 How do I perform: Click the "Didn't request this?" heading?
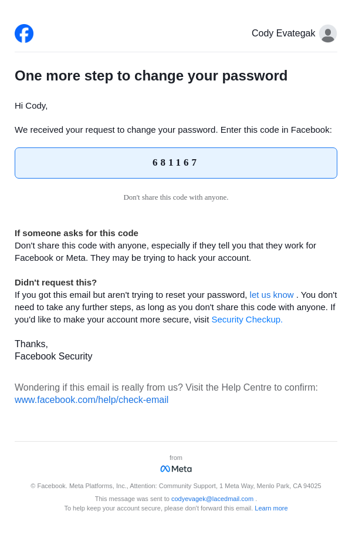click(56, 283)
